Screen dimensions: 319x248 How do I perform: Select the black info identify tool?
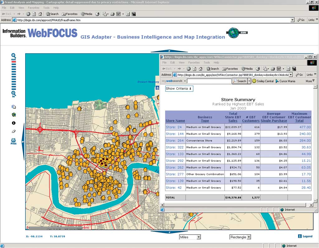click(x=13, y=123)
